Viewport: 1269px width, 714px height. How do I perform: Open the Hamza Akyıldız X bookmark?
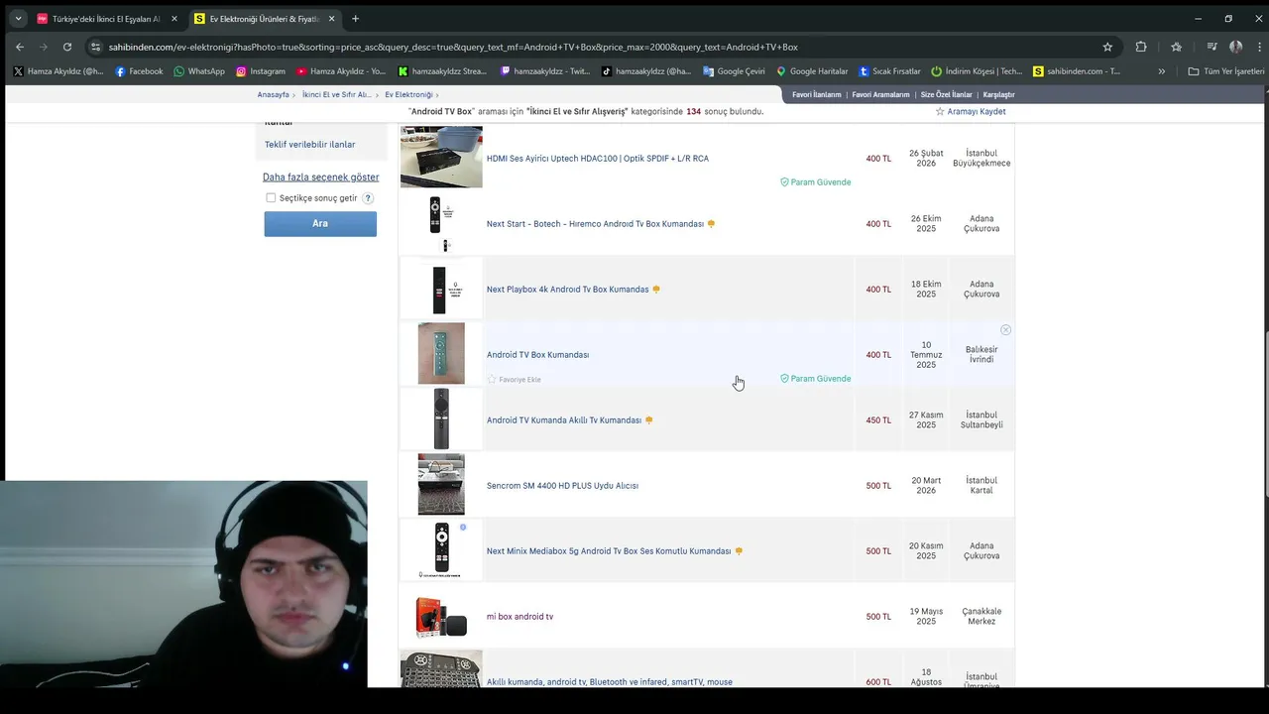(x=58, y=71)
